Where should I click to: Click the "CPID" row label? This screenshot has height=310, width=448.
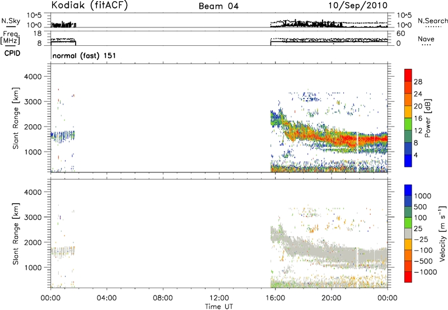[12, 53]
